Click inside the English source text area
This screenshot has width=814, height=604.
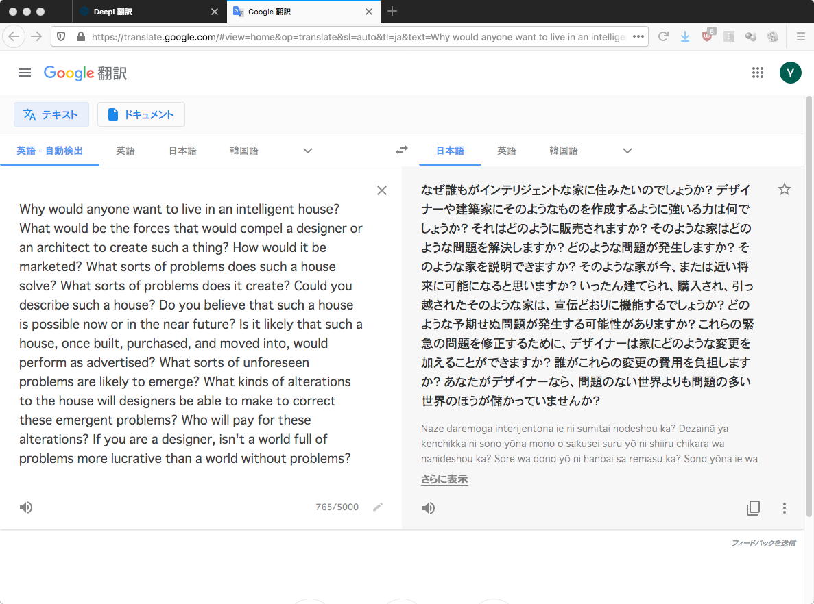tap(191, 334)
